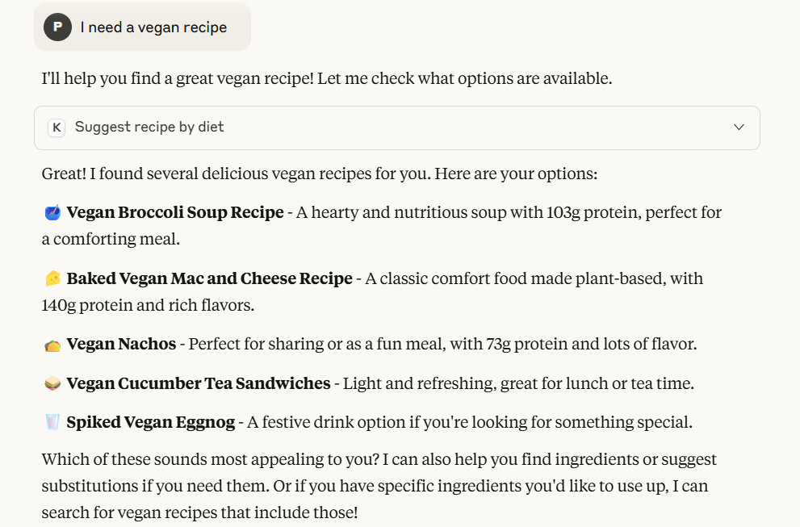Click the 'I'll help you find' intro sentence
This screenshot has height=527, width=800.
(327, 79)
